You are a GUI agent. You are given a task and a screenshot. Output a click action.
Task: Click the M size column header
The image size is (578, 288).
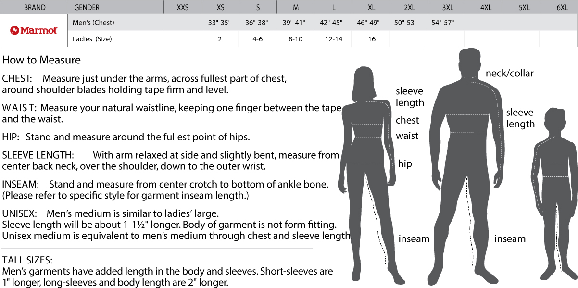click(x=295, y=7)
